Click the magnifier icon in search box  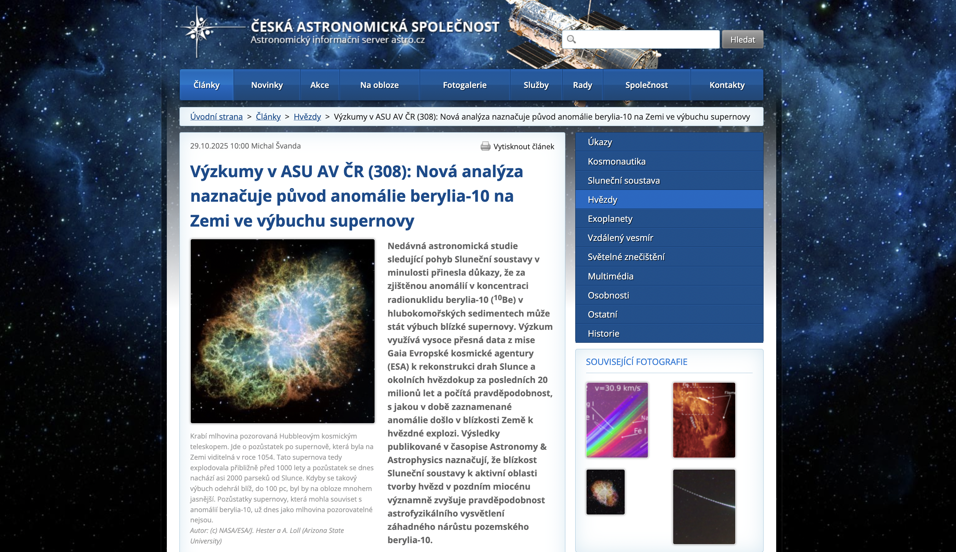coord(571,40)
